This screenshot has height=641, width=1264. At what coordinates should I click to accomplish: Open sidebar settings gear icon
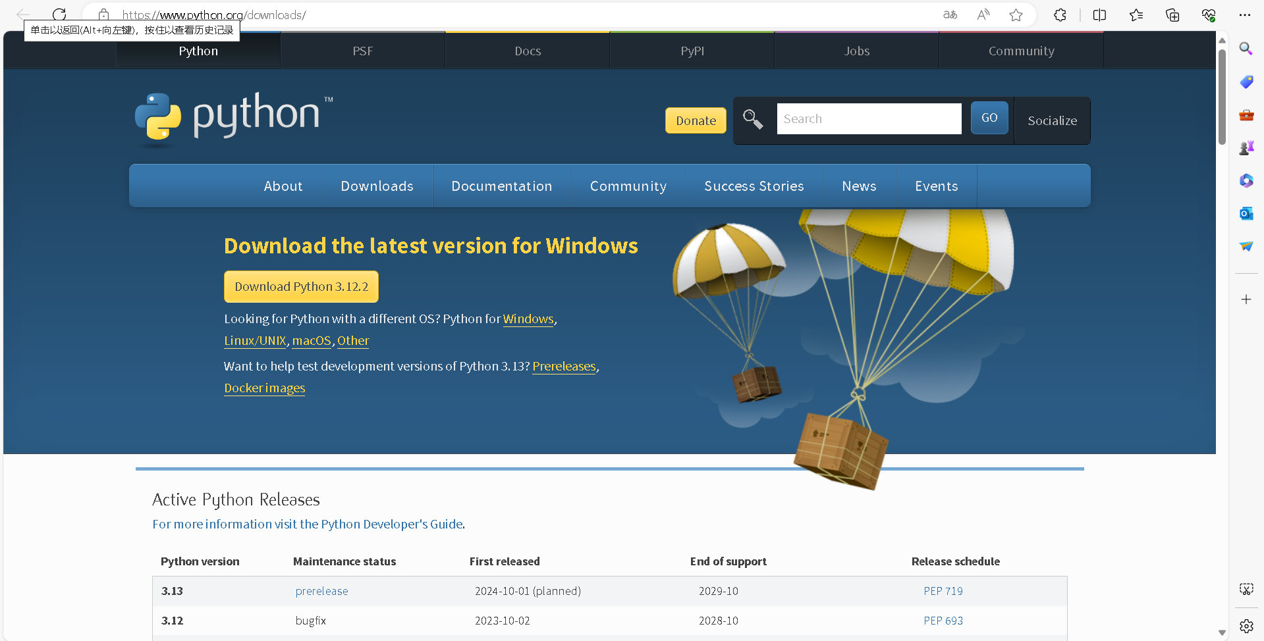[x=1246, y=626]
